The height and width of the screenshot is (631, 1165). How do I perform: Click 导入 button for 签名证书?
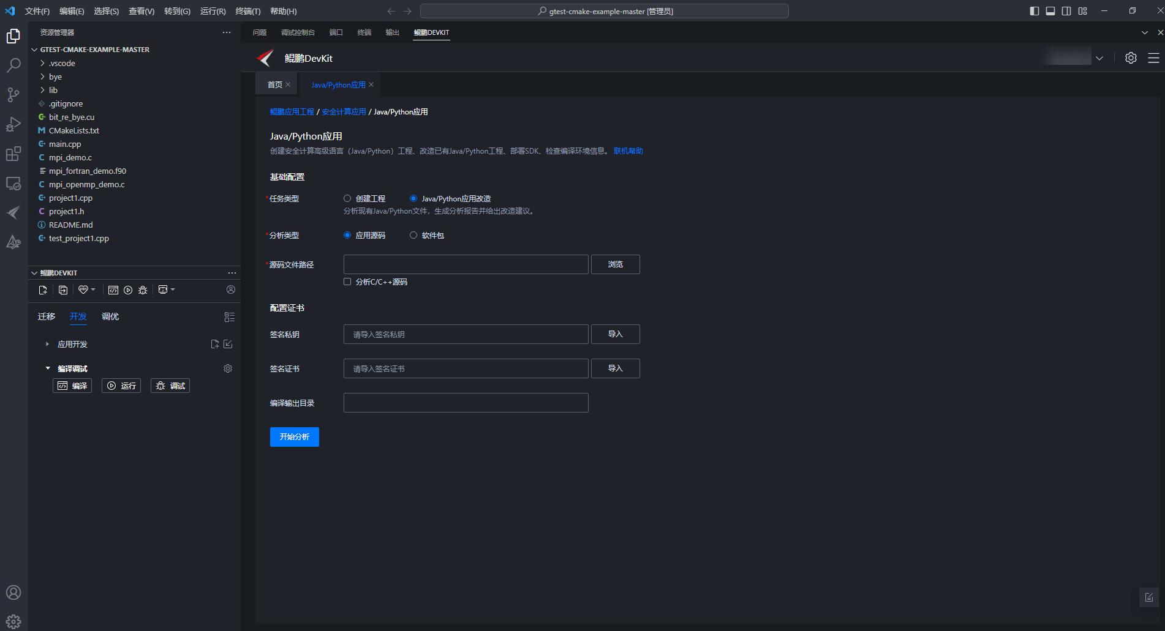coord(616,368)
